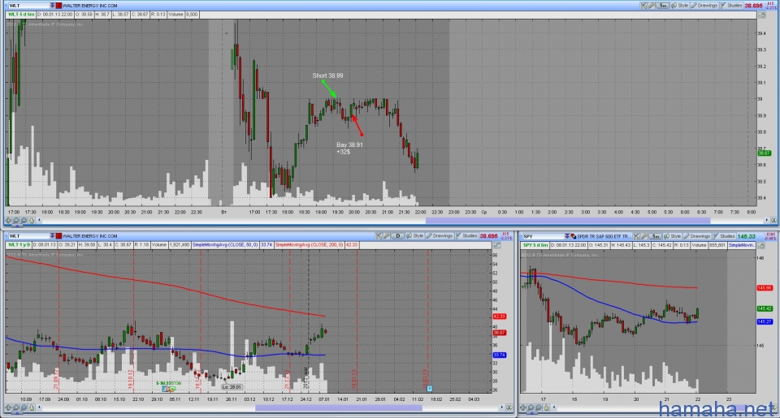Click the 'Bay 38.91' annotation label
Screen dimensions: 780x418
[349, 144]
